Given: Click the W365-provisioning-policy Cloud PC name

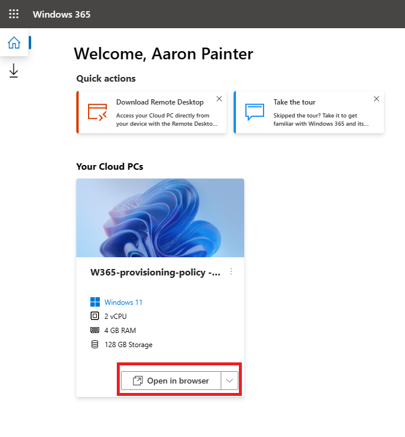Looking at the screenshot, I should pyautogui.click(x=156, y=273).
